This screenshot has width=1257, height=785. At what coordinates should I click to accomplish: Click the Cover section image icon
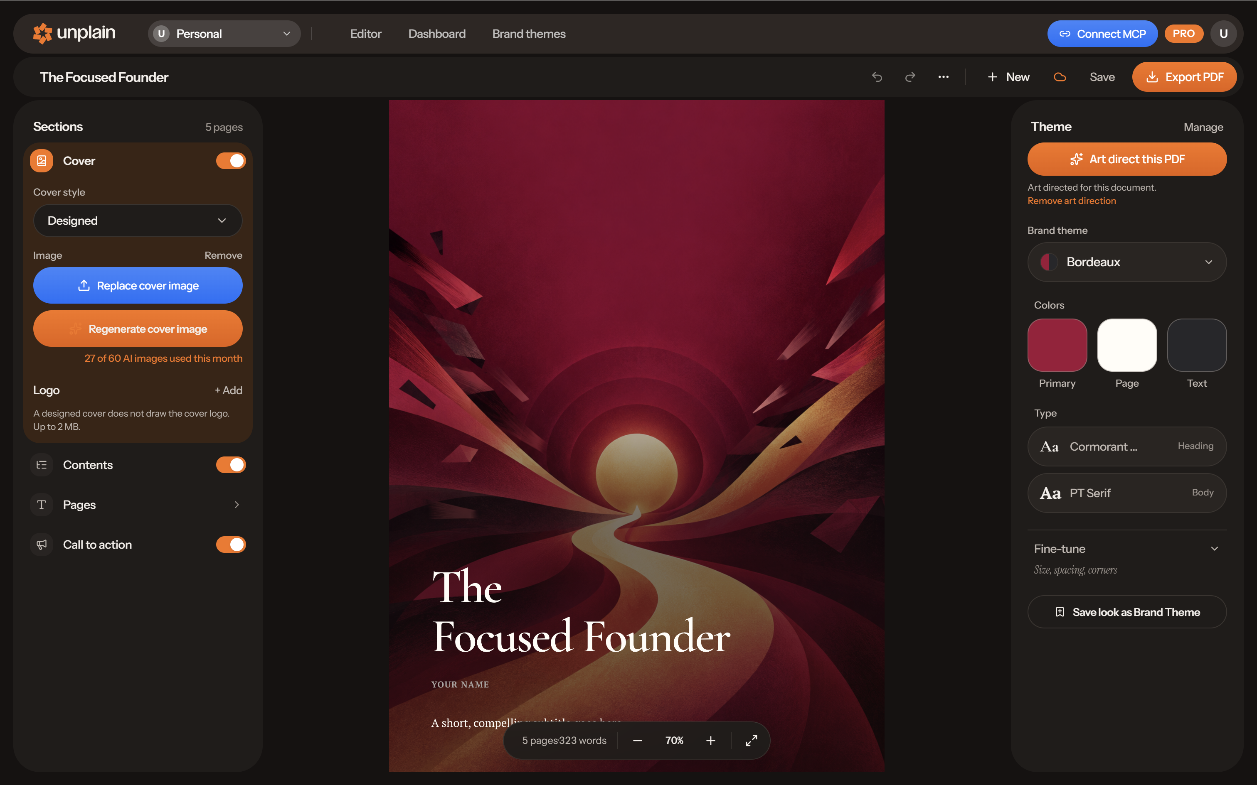(42, 161)
